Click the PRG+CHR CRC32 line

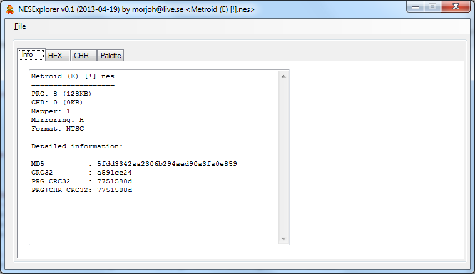click(81, 190)
